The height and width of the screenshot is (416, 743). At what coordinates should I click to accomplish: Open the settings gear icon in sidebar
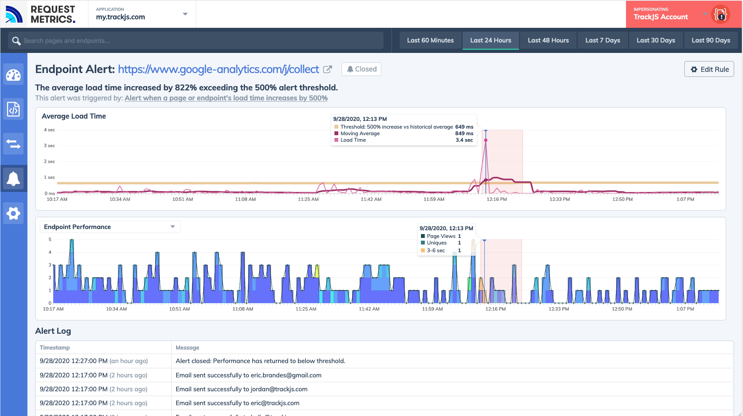click(14, 213)
